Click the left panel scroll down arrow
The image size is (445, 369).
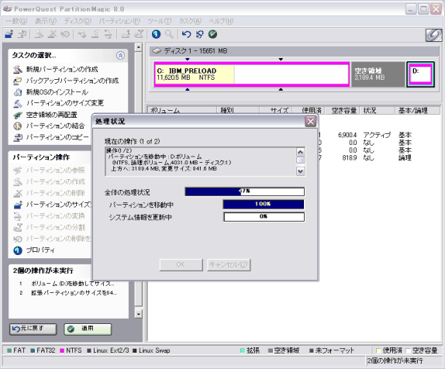click(139, 314)
